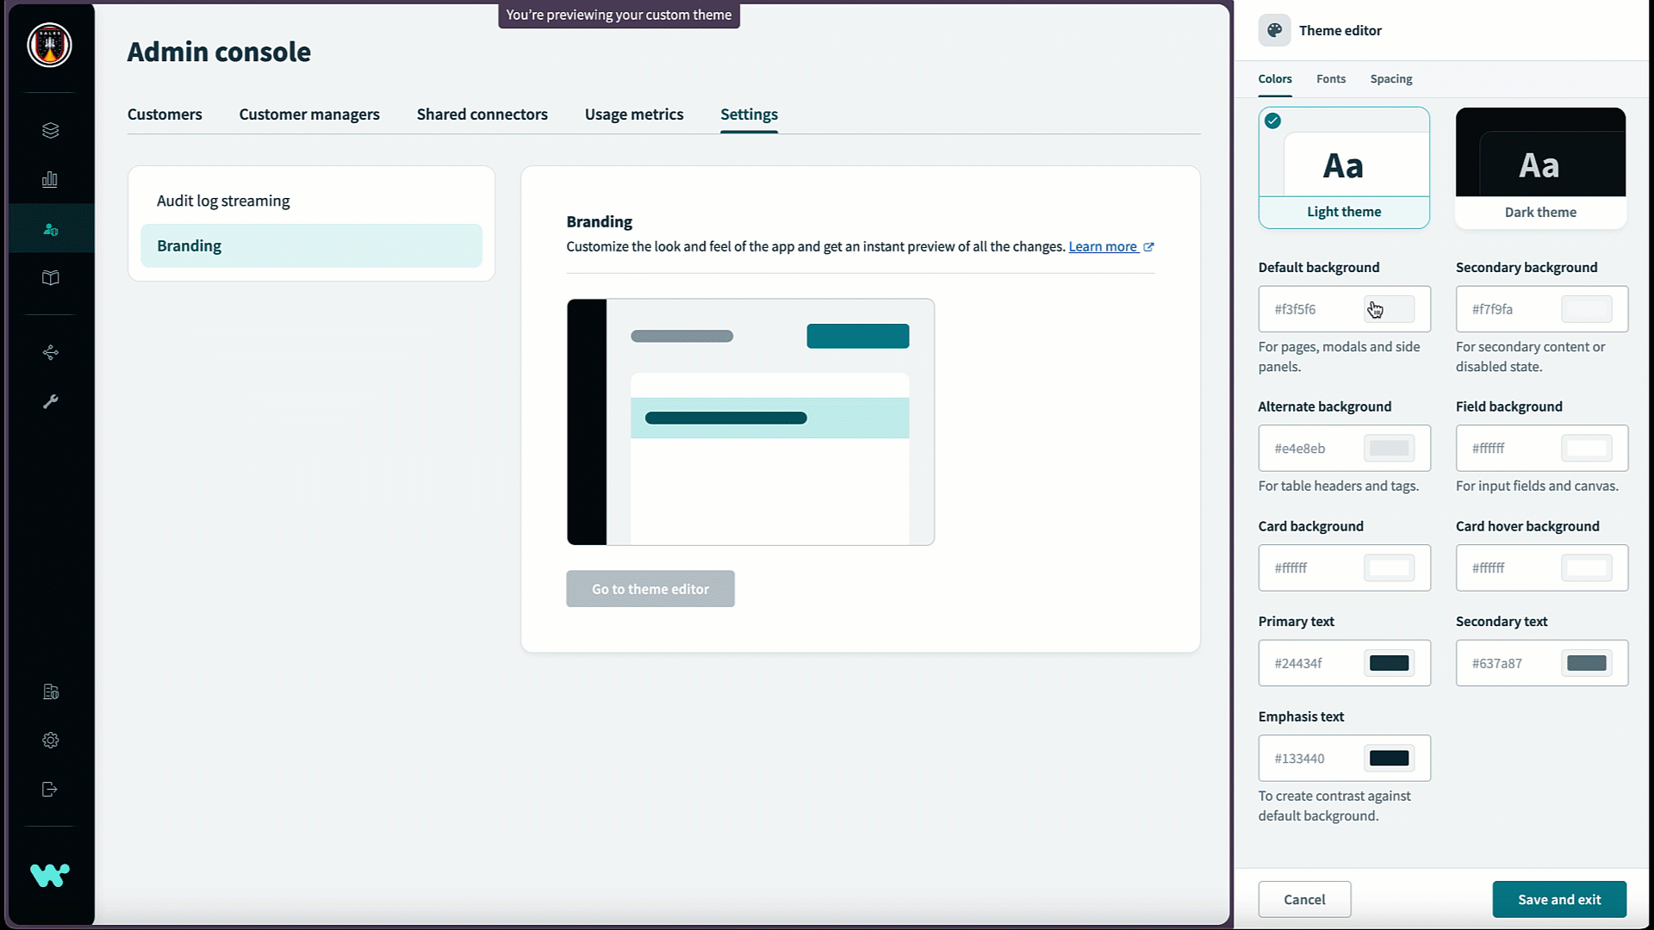Select the settings gear sidebar icon
1654x930 pixels.
(x=49, y=741)
